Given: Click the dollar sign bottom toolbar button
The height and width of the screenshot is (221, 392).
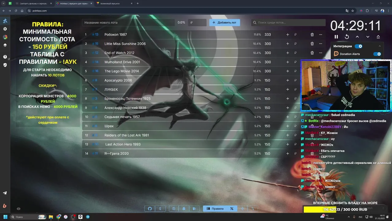Looking at the screenshot, I should click(x=160, y=209).
